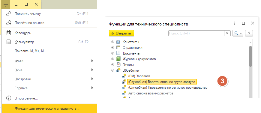Clear the search field with X
The image size is (261, 113).
coord(227,33)
